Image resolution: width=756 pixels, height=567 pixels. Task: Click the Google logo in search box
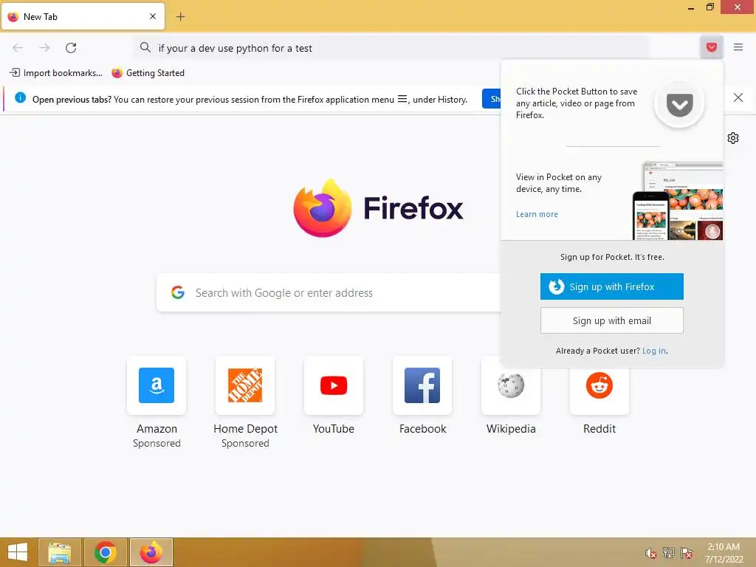tap(178, 292)
